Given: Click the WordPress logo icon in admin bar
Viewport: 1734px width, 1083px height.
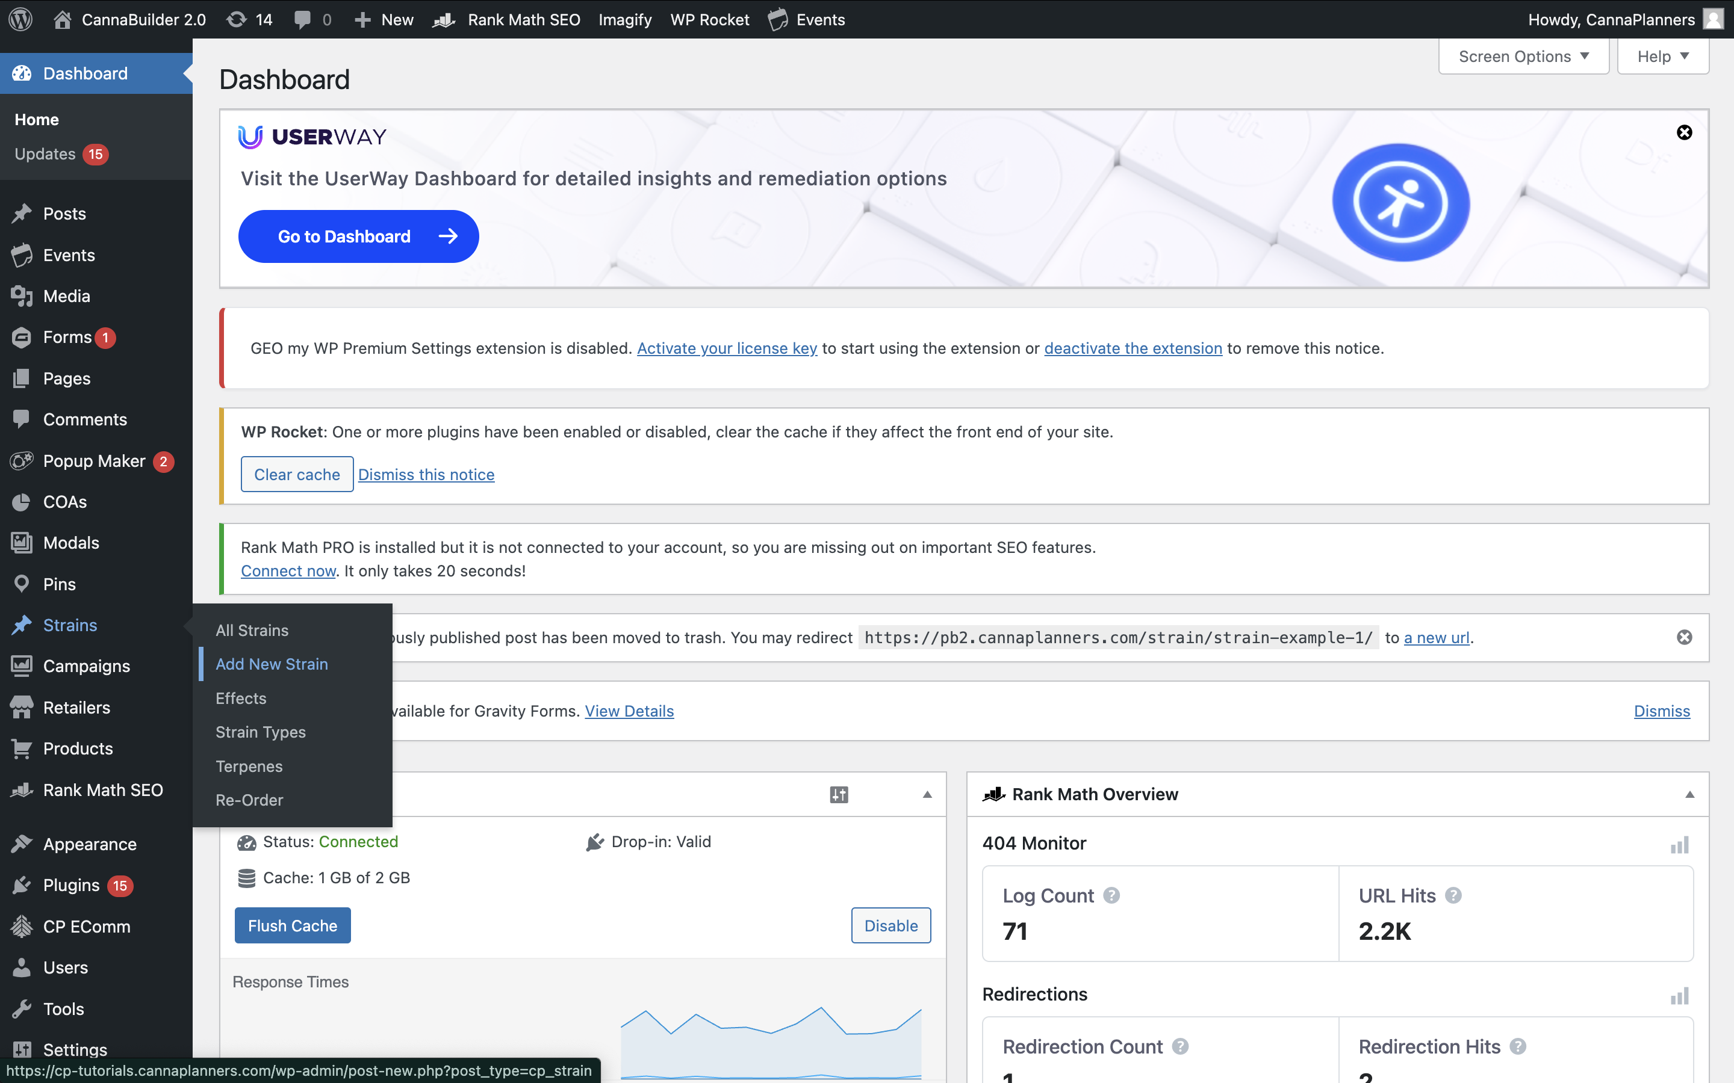Looking at the screenshot, I should (x=21, y=19).
